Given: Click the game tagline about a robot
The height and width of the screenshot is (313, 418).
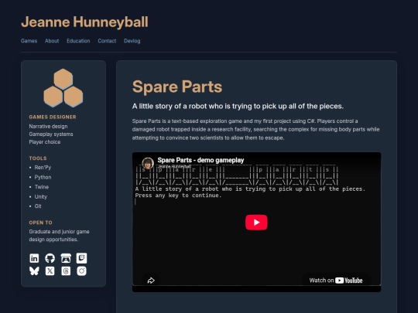Looking at the screenshot, I should [x=238, y=106].
